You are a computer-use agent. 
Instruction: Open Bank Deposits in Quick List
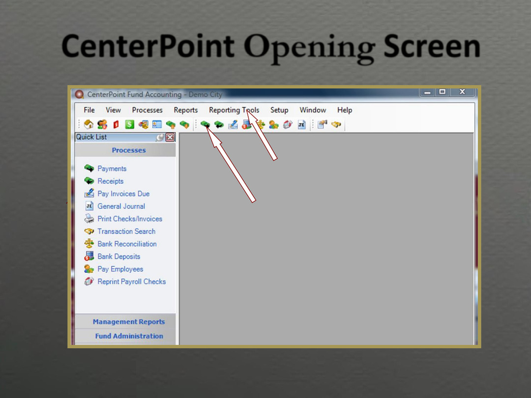pyautogui.click(x=118, y=256)
